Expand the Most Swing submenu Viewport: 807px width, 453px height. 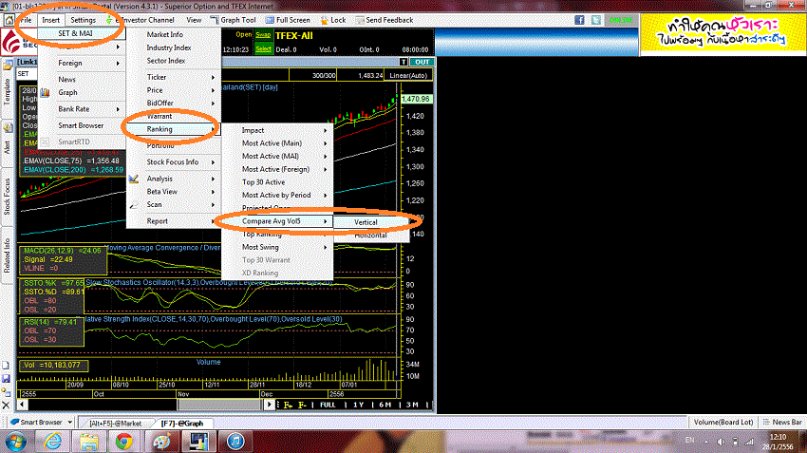277,247
